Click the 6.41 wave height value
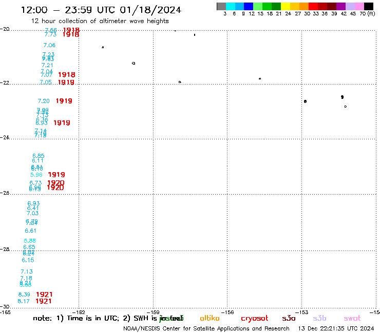The height and width of the screenshot is (333, 380). coord(33,208)
